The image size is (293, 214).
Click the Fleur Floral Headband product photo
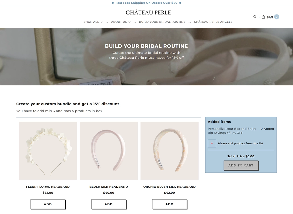[x=48, y=151]
